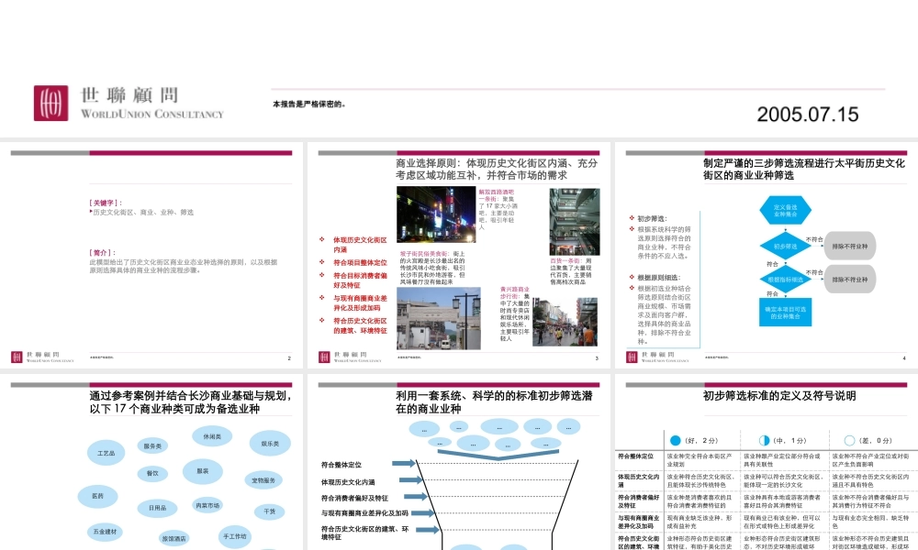Click the red bullet 符合历史文化街区的建筑、环境特征

(360, 325)
